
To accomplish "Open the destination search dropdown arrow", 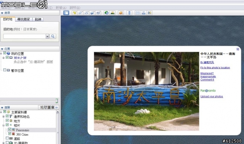I will [x=47, y=37].
